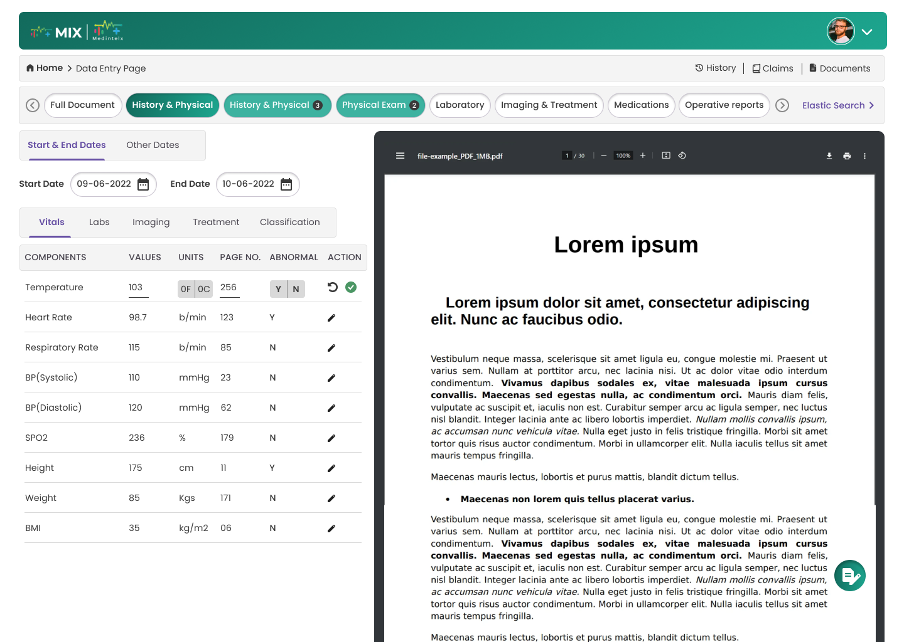Set Temperature abnormal to Y
This screenshot has height=642, width=904.
[x=278, y=289]
